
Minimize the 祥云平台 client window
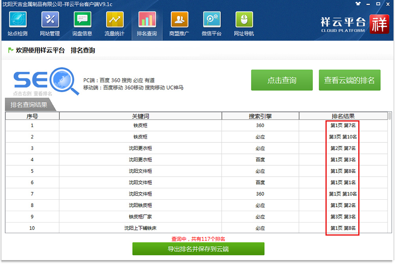[368, 4]
